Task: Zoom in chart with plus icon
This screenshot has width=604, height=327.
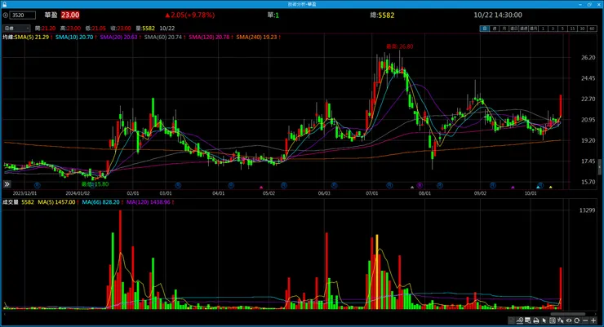Action: [x=593, y=320]
